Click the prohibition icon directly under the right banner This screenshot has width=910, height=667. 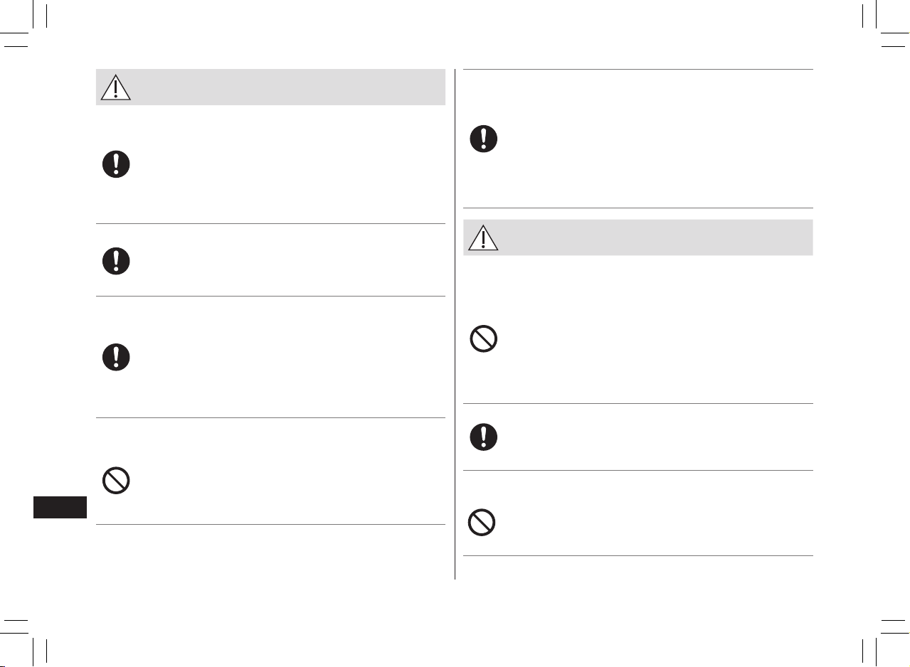click(x=484, y=340)
